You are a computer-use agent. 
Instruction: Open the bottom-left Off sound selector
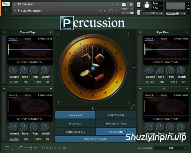(x=27, y=89)
